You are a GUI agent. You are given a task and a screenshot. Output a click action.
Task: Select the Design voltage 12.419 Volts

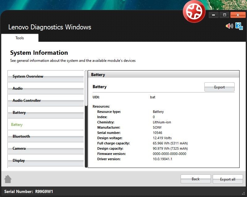[162, 138]
